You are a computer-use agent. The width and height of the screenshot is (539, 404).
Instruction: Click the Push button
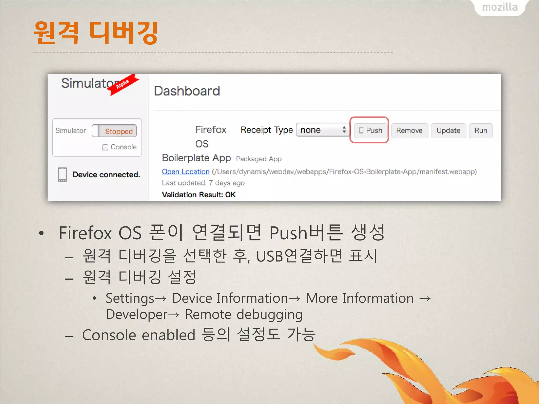[370, 130]
